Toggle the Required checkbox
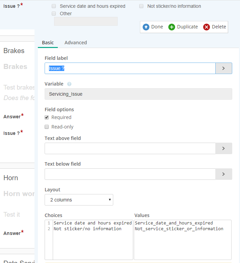 click(x=47, y=117)
